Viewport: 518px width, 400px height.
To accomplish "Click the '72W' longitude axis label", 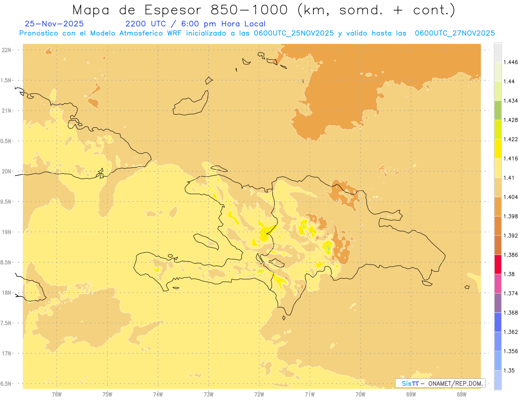I will coord(259,394).
